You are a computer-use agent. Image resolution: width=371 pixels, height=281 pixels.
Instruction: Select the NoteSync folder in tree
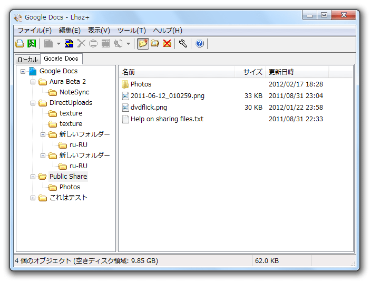(x=74, y=92)
